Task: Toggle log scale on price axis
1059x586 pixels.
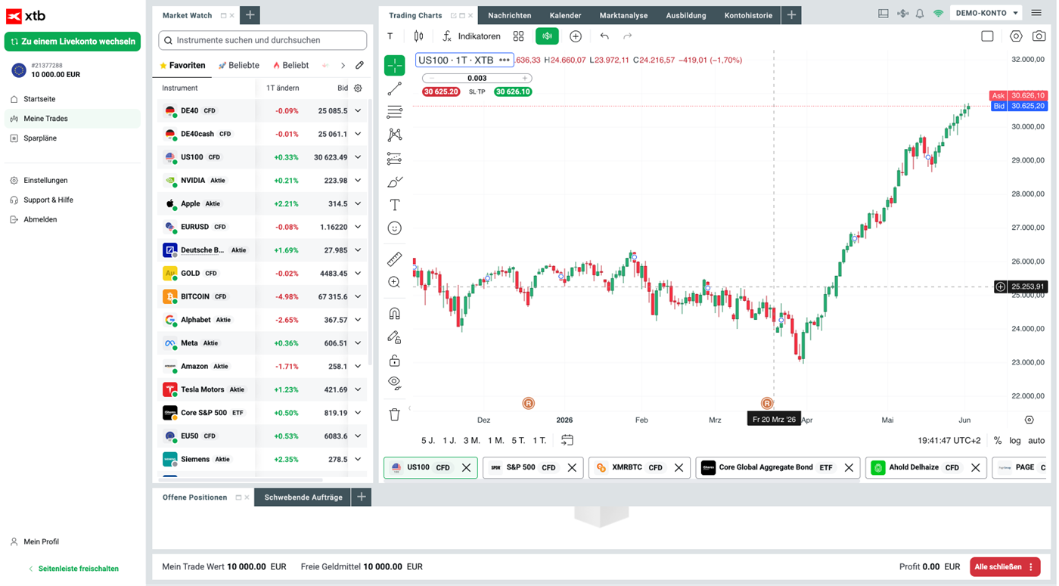Action: tap(1014, 441)
